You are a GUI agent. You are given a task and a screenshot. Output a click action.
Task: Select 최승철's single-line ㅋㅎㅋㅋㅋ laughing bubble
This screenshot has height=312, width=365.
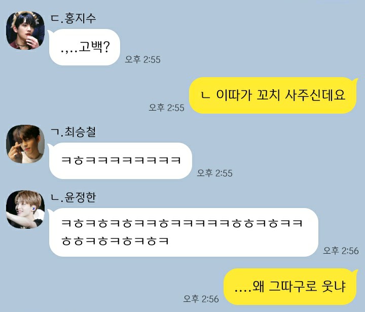(x=121, y=161)
